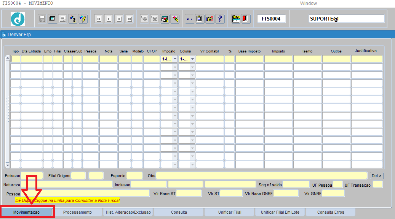Click the undo arrow icon
395x219 pixels.
click(189, 19)
